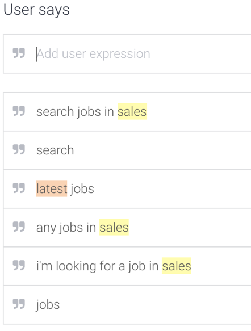Select highlighted 'sales' in the looking for job phrase
This screenshot has height=331, width=251.
[177, 266]
